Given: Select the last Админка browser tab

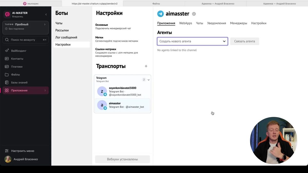Looking at the screenshot, I should pos(280,4).
